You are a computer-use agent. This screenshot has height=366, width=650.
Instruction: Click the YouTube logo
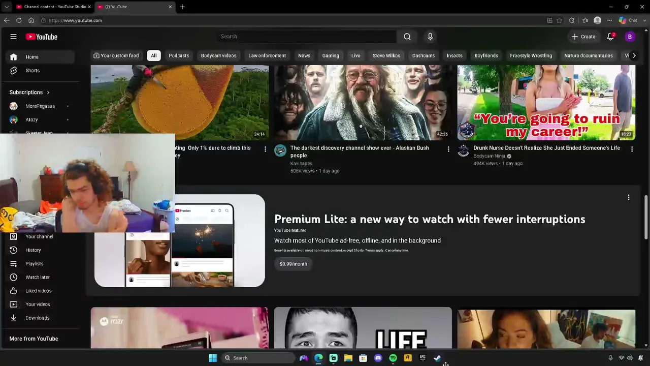pyautogui.click(x=42, y=37)
